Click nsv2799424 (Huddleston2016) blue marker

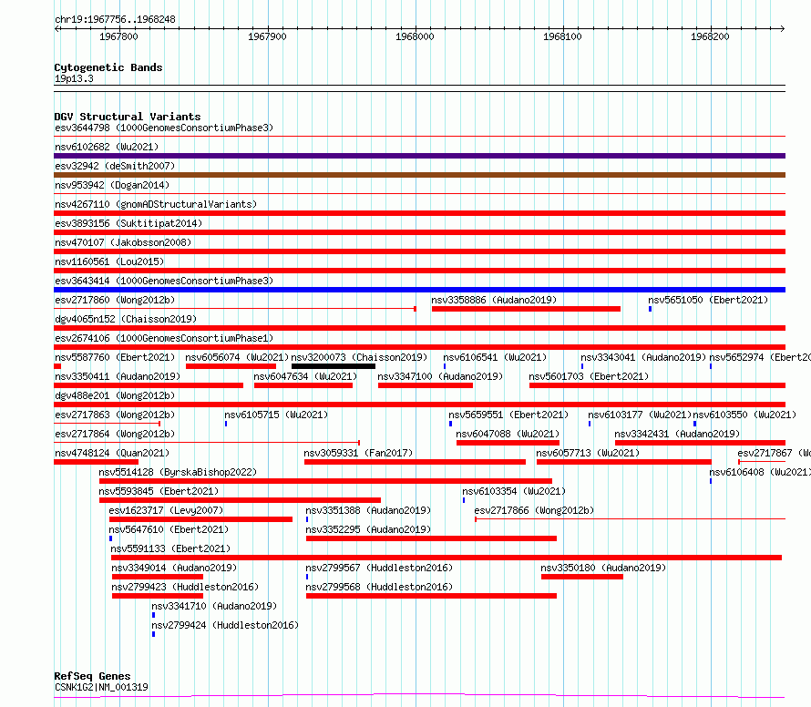153,634
